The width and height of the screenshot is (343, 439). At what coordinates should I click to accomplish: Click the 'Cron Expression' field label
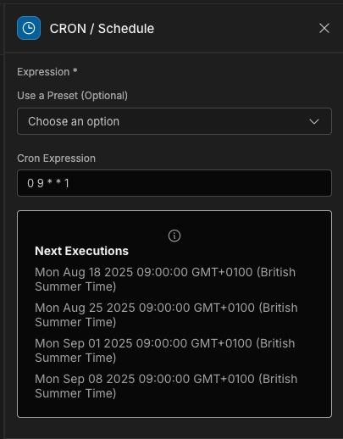tap(56, 158)
